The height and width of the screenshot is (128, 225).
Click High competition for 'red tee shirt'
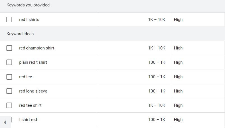(x=178, y=105)
